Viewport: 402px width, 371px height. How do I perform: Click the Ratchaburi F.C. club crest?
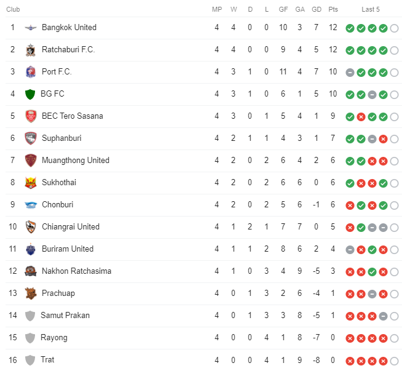(x=30, y=50)
